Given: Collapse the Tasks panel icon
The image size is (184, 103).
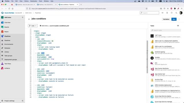Looking at the screenshot, I should [x=178, y=25].
